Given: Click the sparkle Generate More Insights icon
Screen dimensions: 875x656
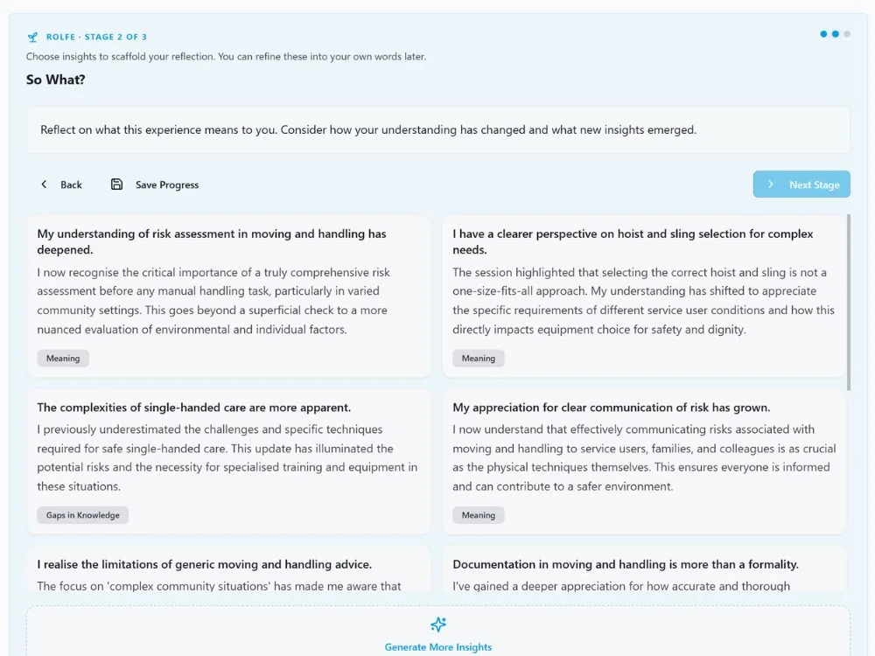Looking at the screenshot, I should [x=438, y=625].
